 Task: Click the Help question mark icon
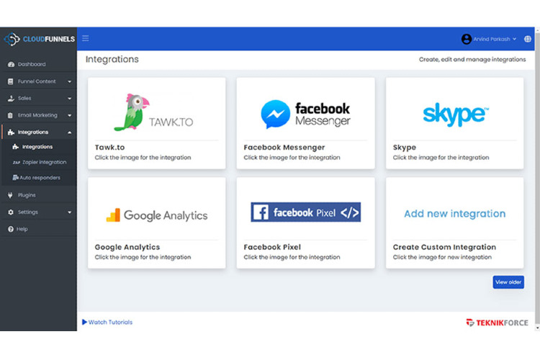[11, 229]
